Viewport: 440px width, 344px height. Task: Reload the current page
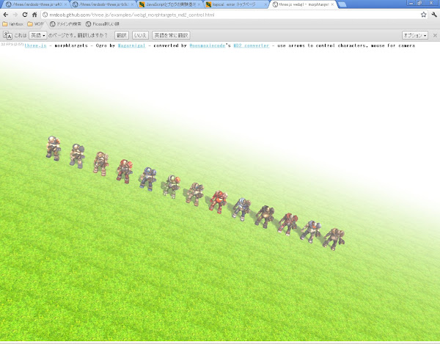25,15
